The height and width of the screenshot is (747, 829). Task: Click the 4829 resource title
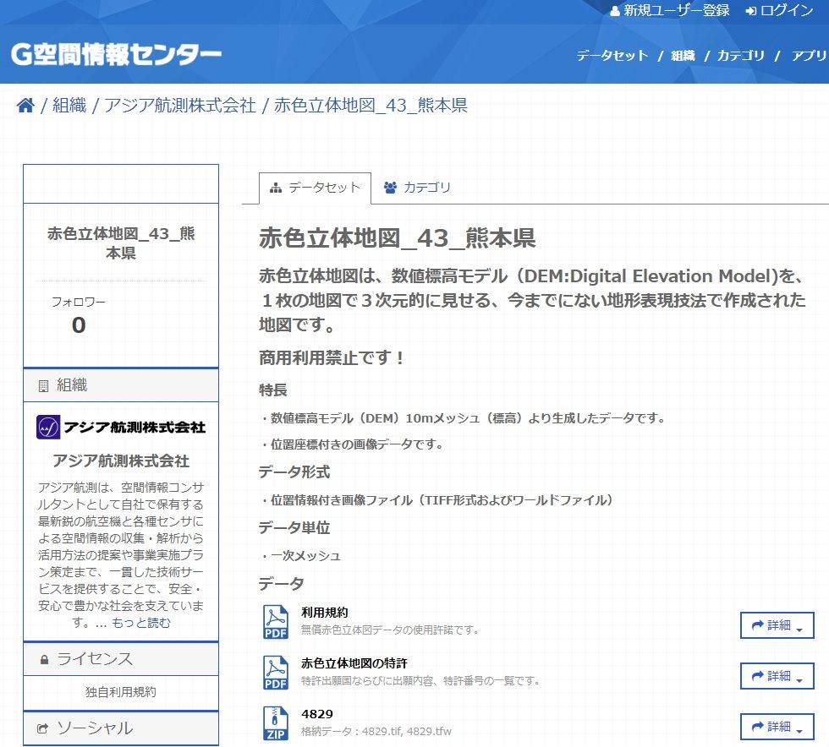pos(317,714)
